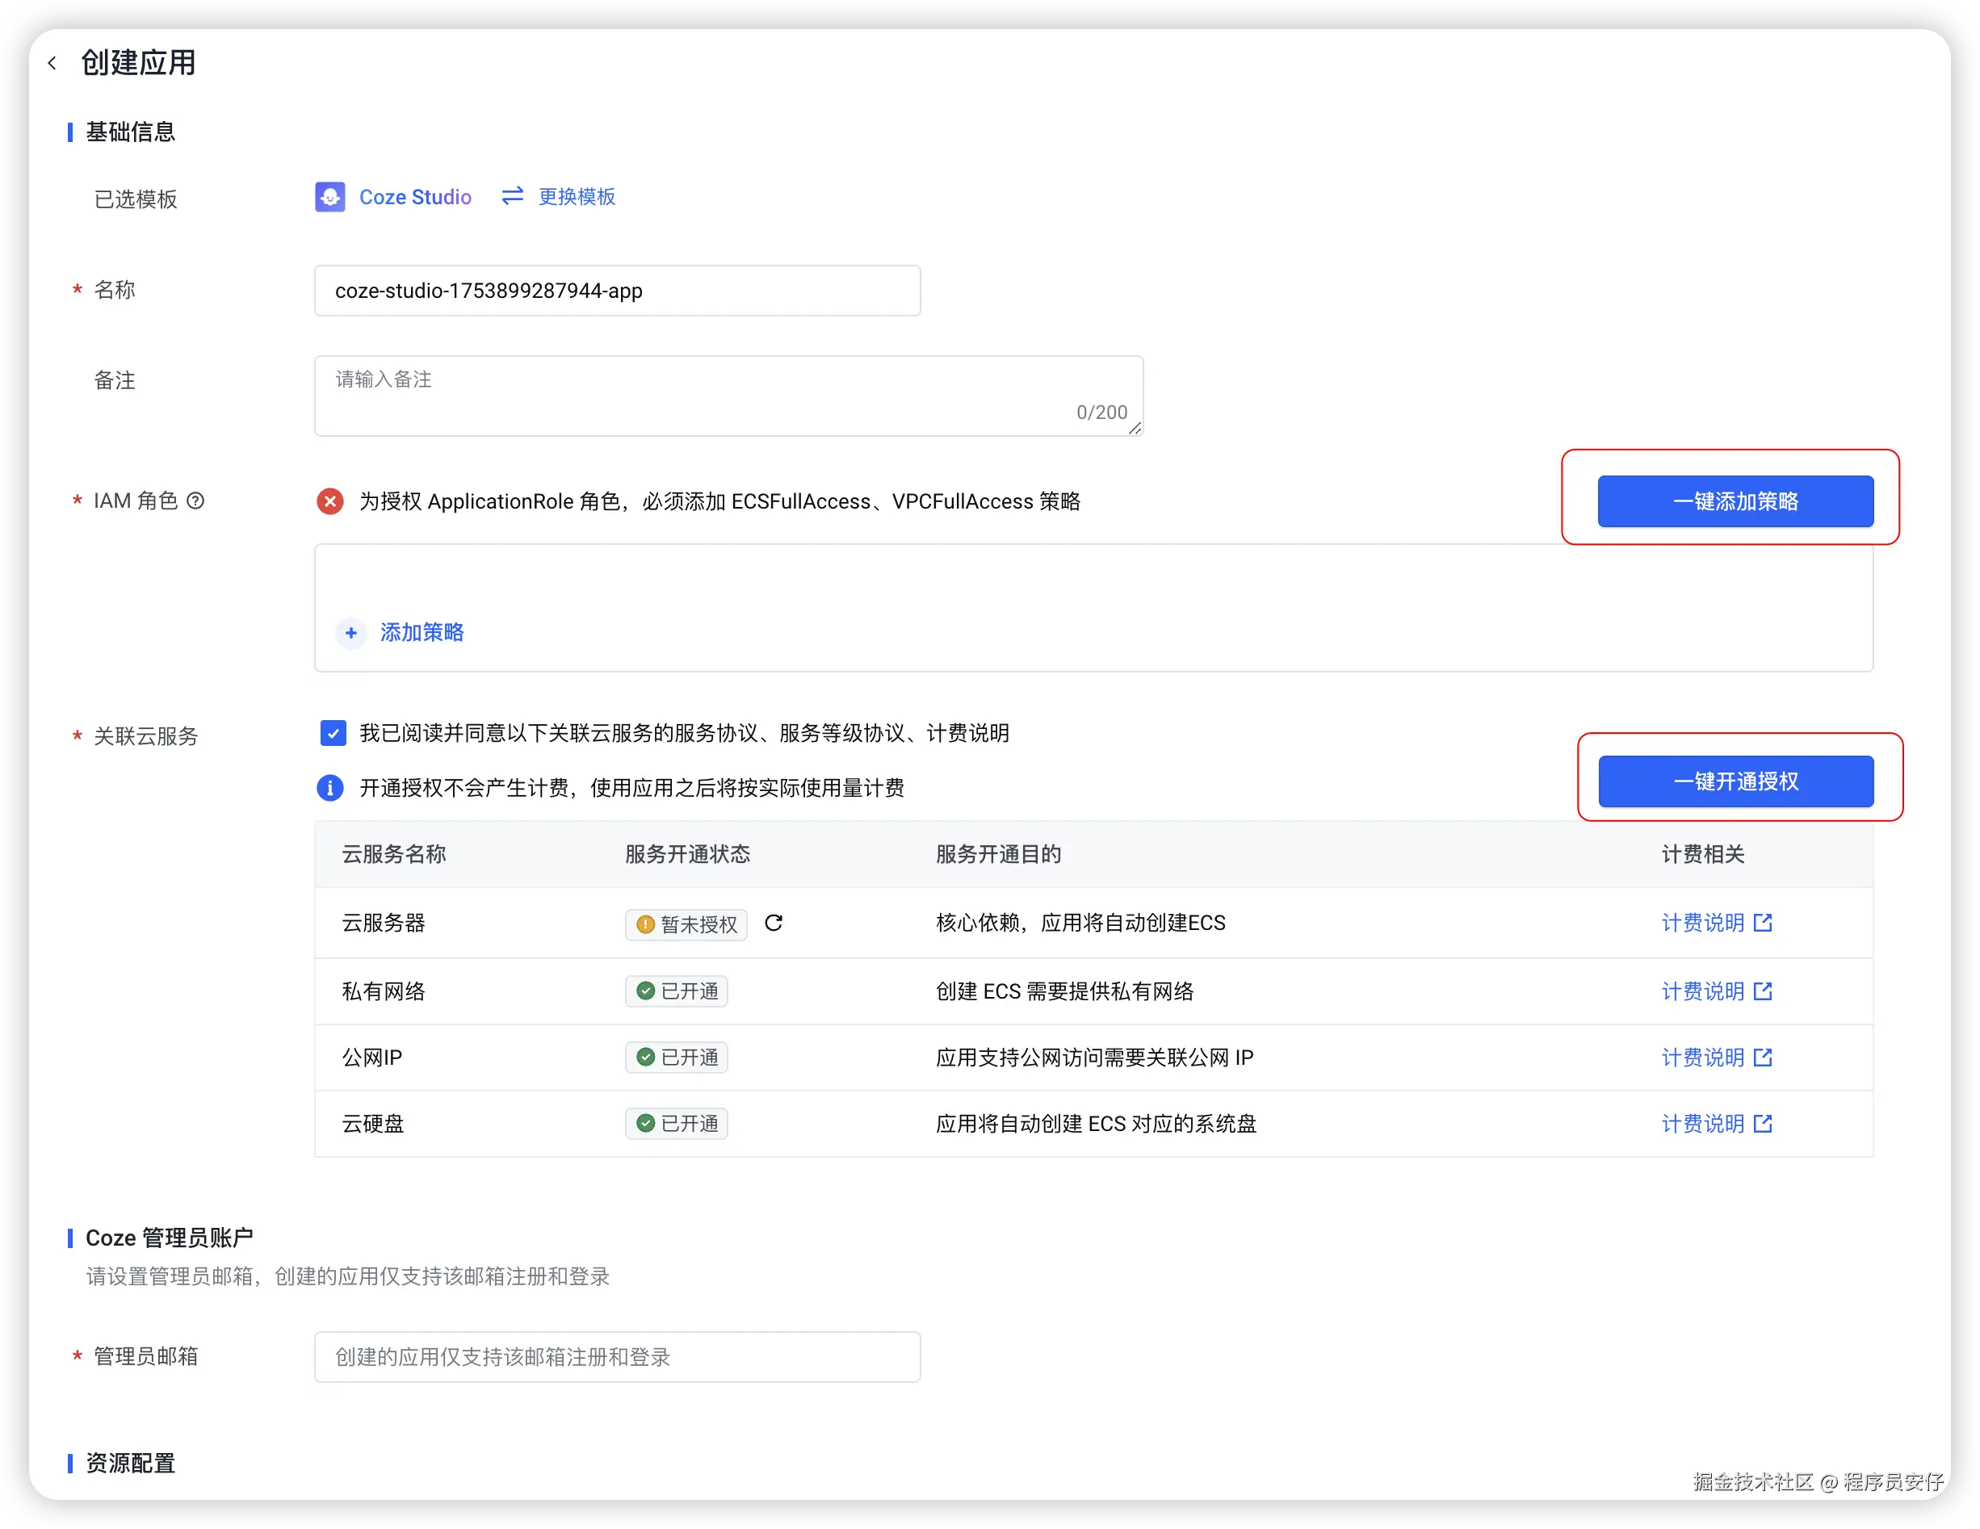1980x1529 pixels.
Task: Click the swap icon next to 更换模板
Action: point(512,196)
